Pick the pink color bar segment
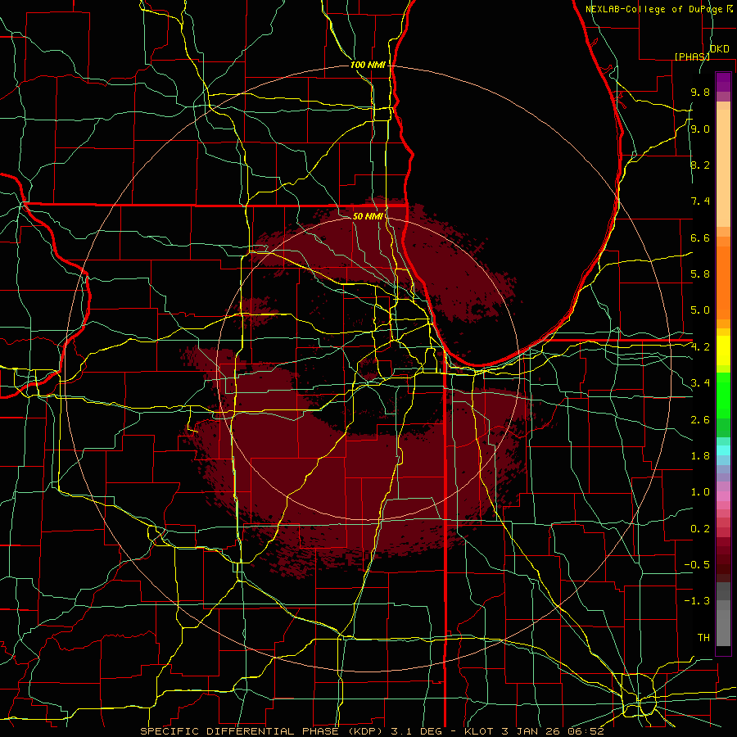Screen dimensions: 737x737 point(723,496)
